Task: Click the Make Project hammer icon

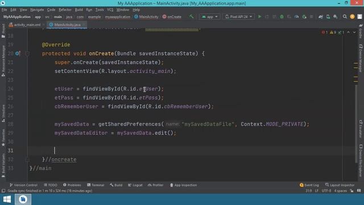Action: [191, 17]
